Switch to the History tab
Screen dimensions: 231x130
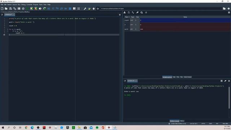point(182,121)
